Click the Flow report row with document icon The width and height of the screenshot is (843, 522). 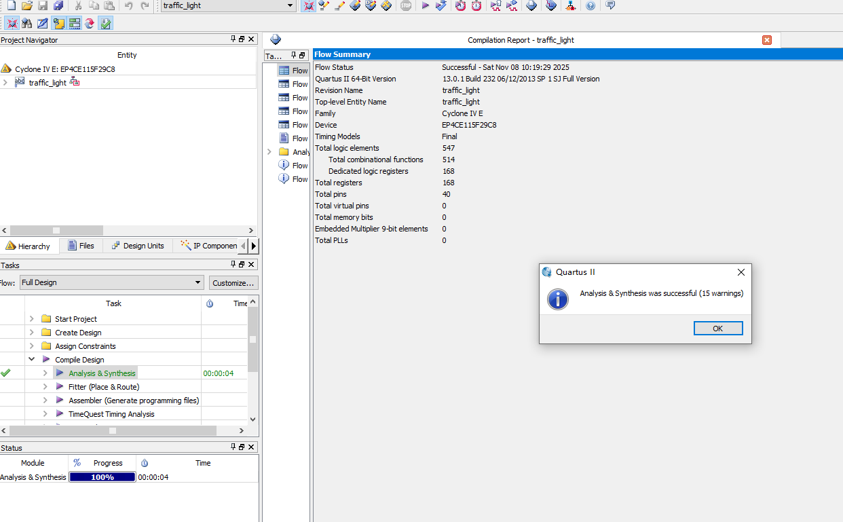(x=293, y=138)
